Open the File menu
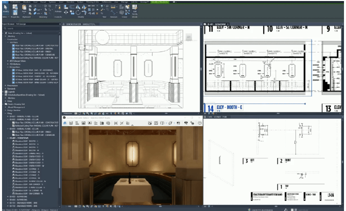Viewport: 346px width, 211px height. coord(4,2)
